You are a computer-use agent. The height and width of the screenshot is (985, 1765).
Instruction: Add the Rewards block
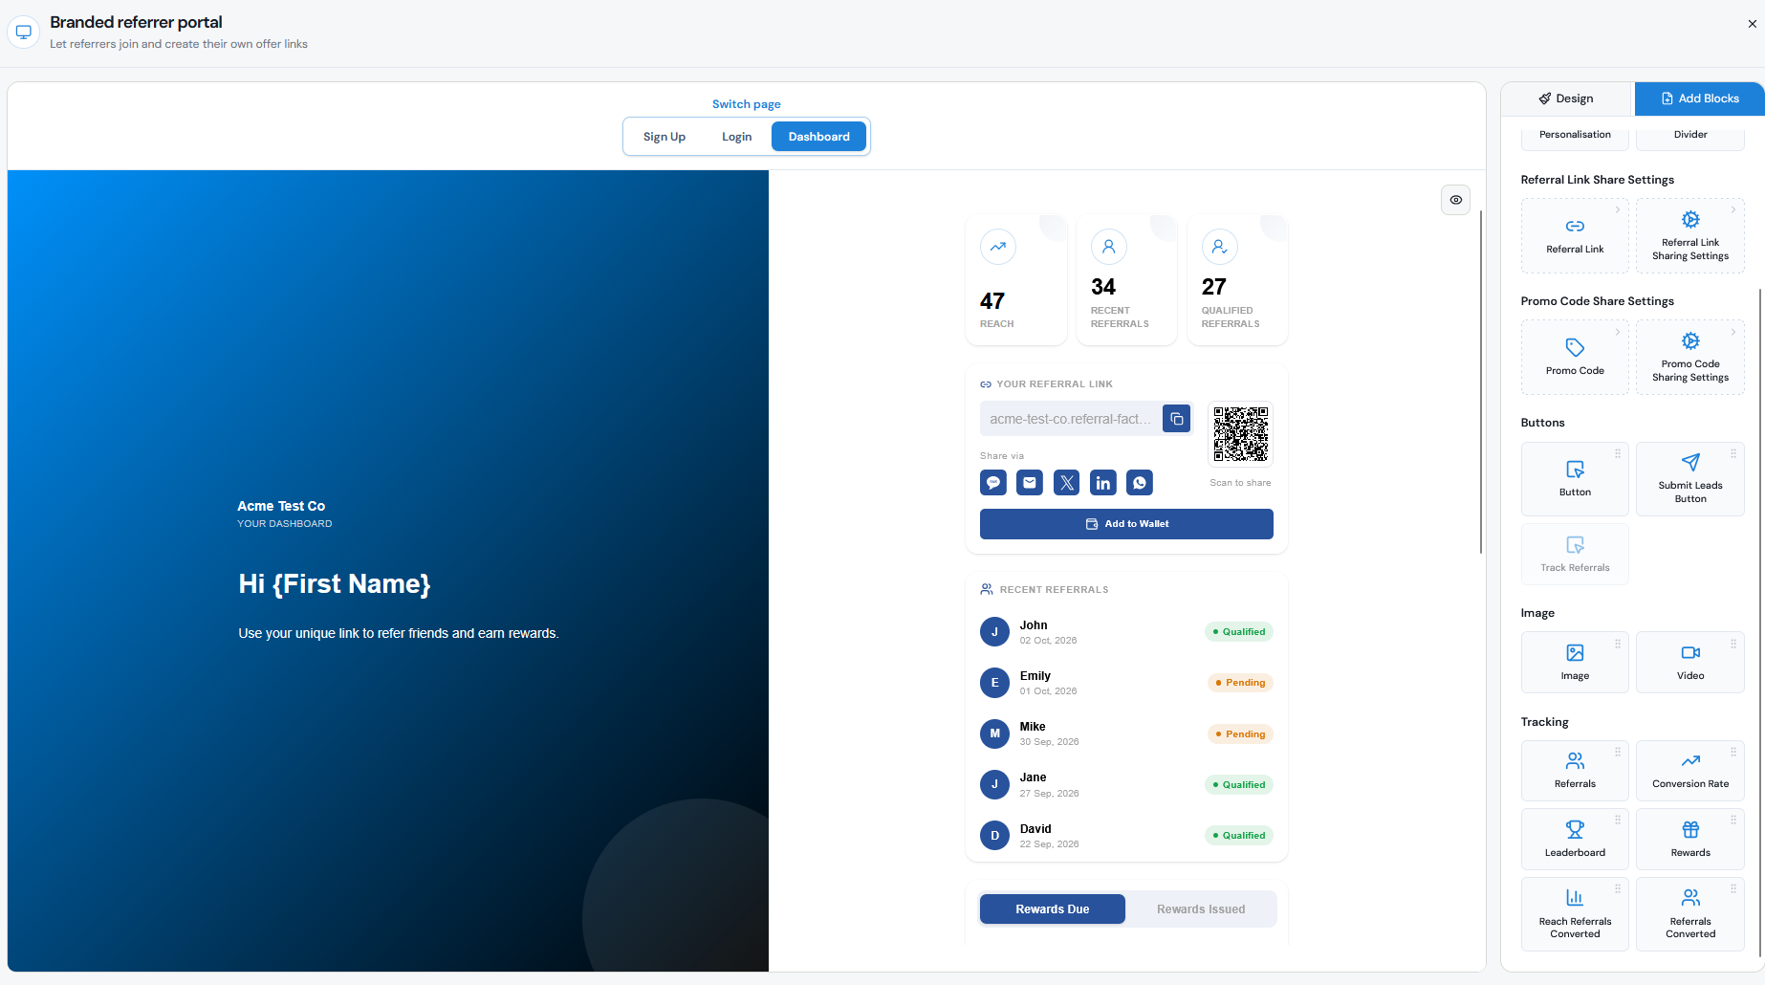(x=1690, y=839)
